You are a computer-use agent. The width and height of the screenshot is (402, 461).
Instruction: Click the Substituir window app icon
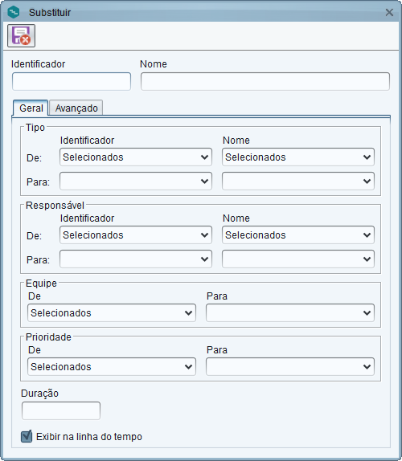pos(13,12)
